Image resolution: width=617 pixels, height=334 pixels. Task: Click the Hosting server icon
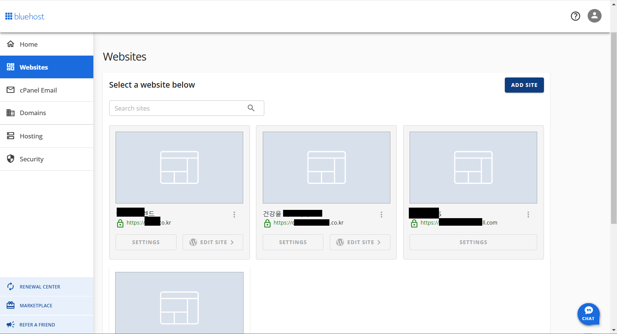(x=11, y=136)
